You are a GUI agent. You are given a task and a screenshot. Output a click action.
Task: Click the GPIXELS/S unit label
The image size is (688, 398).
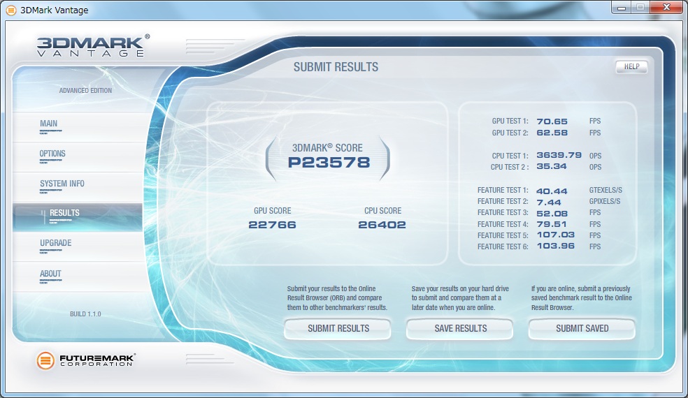click(x=605, y=201)
